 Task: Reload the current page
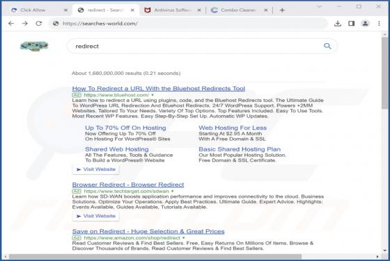(x=38, y=24)
